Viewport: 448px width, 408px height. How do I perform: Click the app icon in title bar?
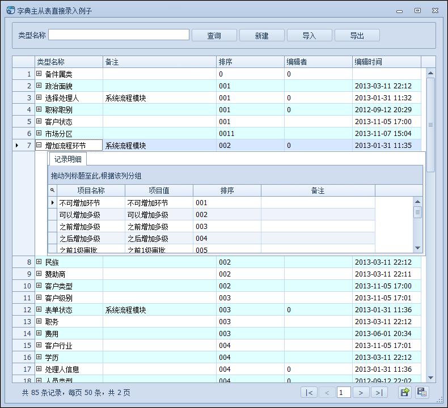click(x=10, y=11)
